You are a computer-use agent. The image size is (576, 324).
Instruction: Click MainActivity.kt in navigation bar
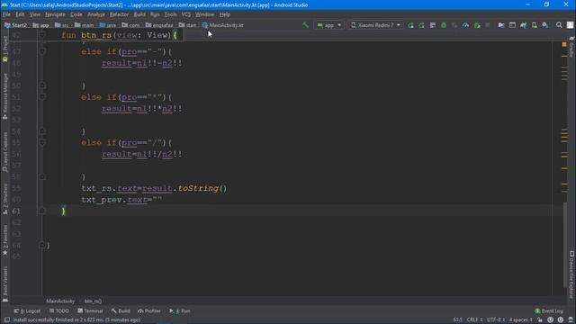coord(222,25)
